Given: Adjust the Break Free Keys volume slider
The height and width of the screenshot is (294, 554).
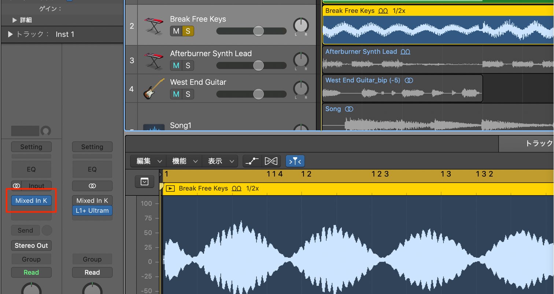Looking at the screenshot, I should [x=258, y=31].
